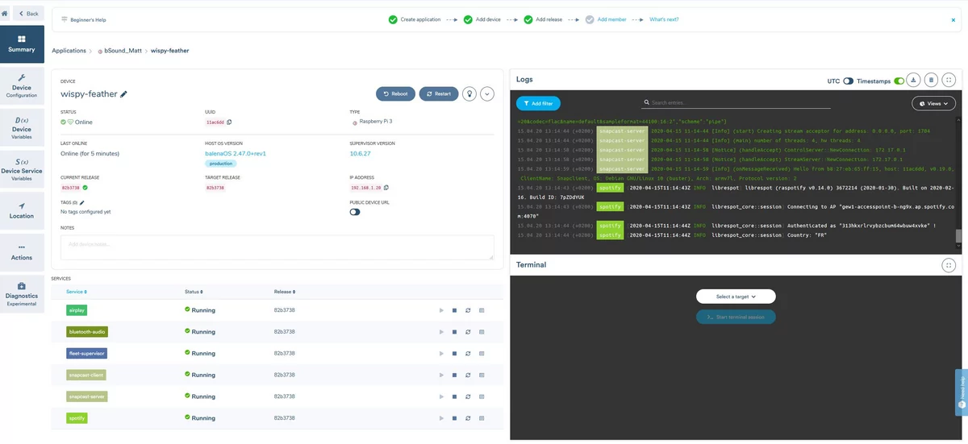Enable the Public Device URL toggle
Viewport: 968px width, 444px height.
point(355,212)
